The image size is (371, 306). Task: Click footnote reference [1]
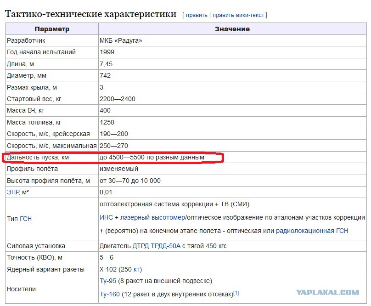(x=236, y=293)
